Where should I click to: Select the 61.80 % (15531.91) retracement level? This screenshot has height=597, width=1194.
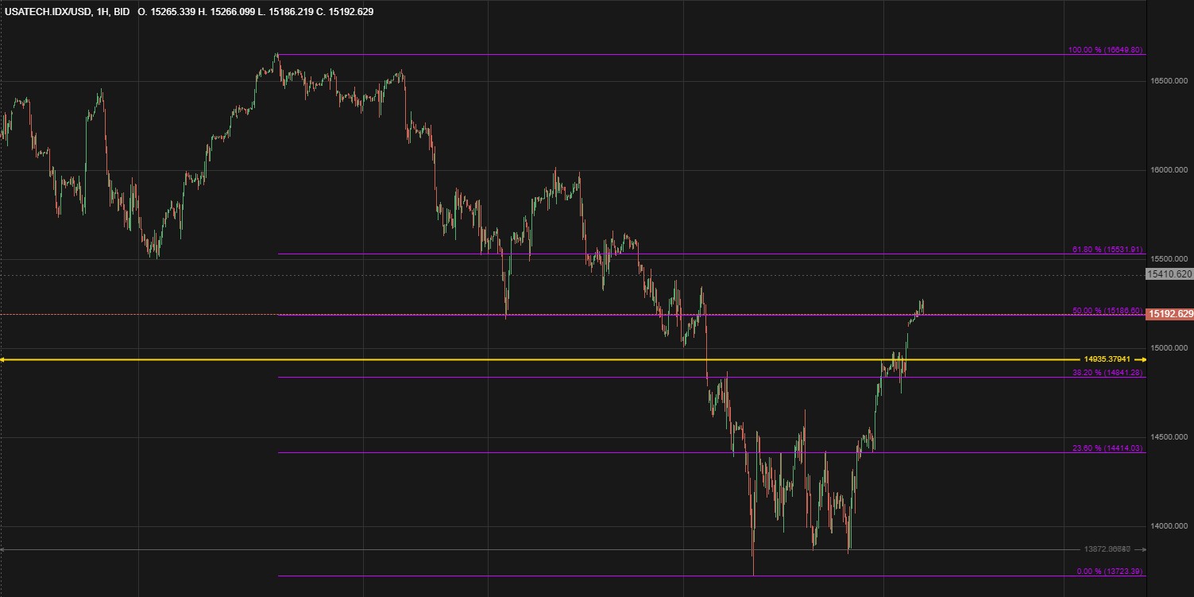1107,249
